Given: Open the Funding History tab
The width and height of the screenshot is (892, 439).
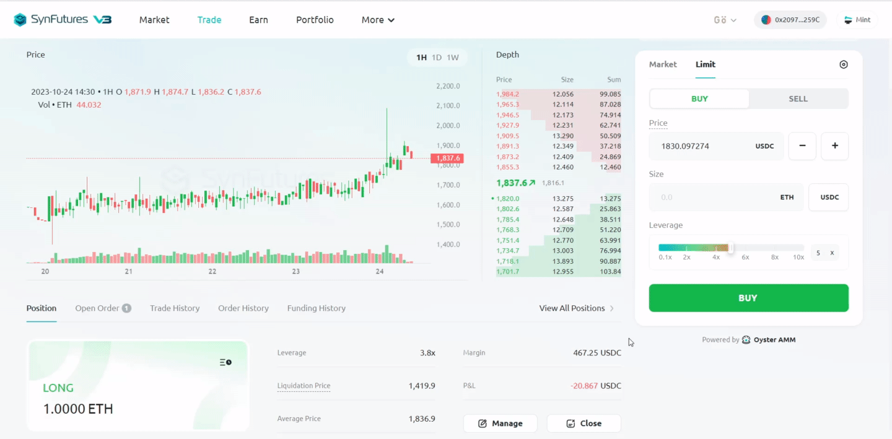Looking at the screenshot, I should (317, 308).
